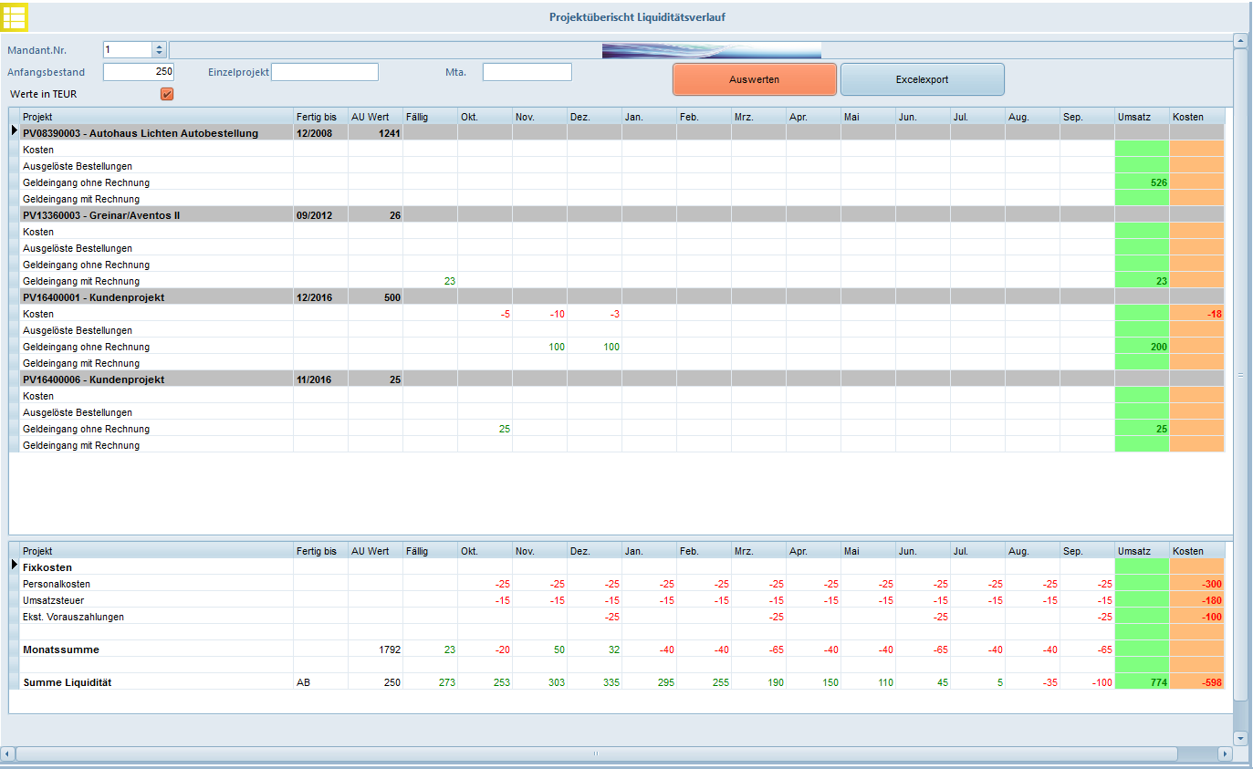Click the row indicator arrow beside Fixkosten
1253x769 pixels.
click(x=14, y=567)
